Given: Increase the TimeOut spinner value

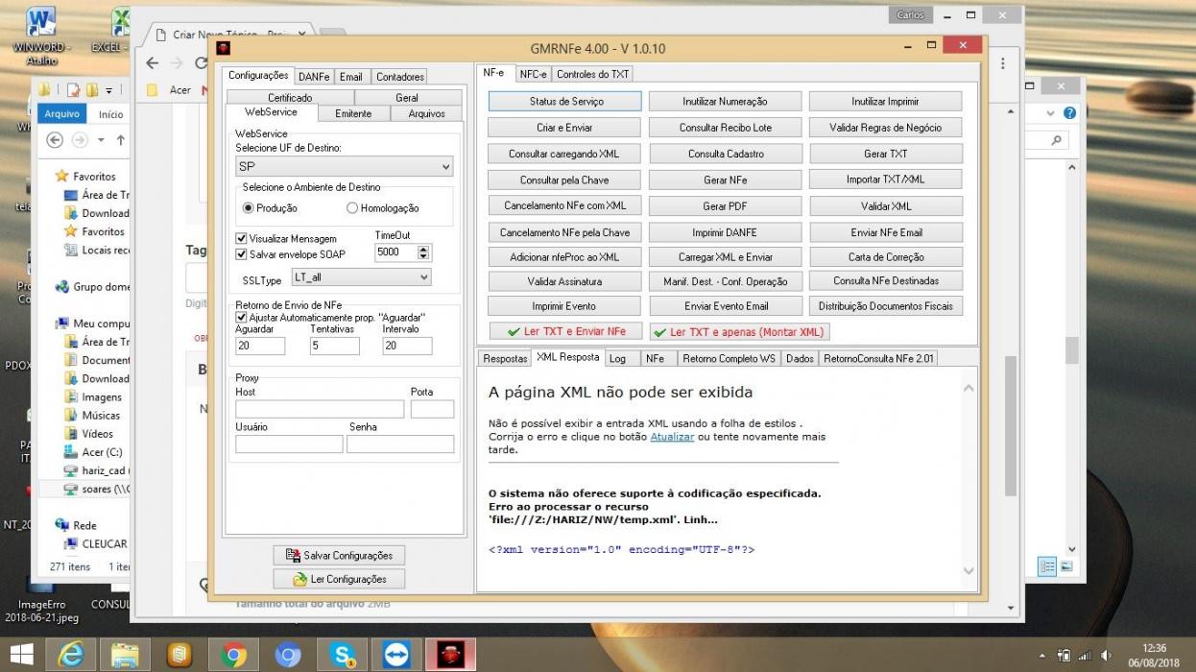Looking at the screenshot, I should (424, 248).
